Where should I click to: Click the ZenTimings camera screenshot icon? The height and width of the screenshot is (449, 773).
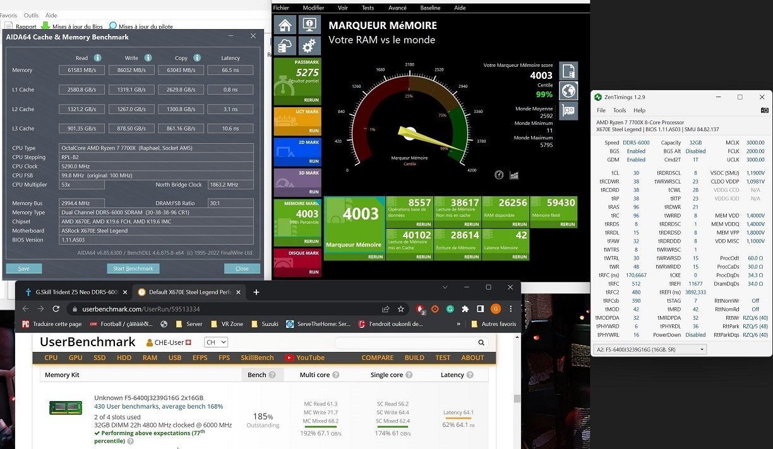pos(764,110)
